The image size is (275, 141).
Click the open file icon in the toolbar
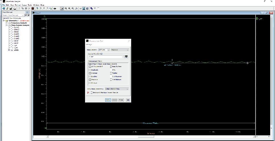[7, 8]
